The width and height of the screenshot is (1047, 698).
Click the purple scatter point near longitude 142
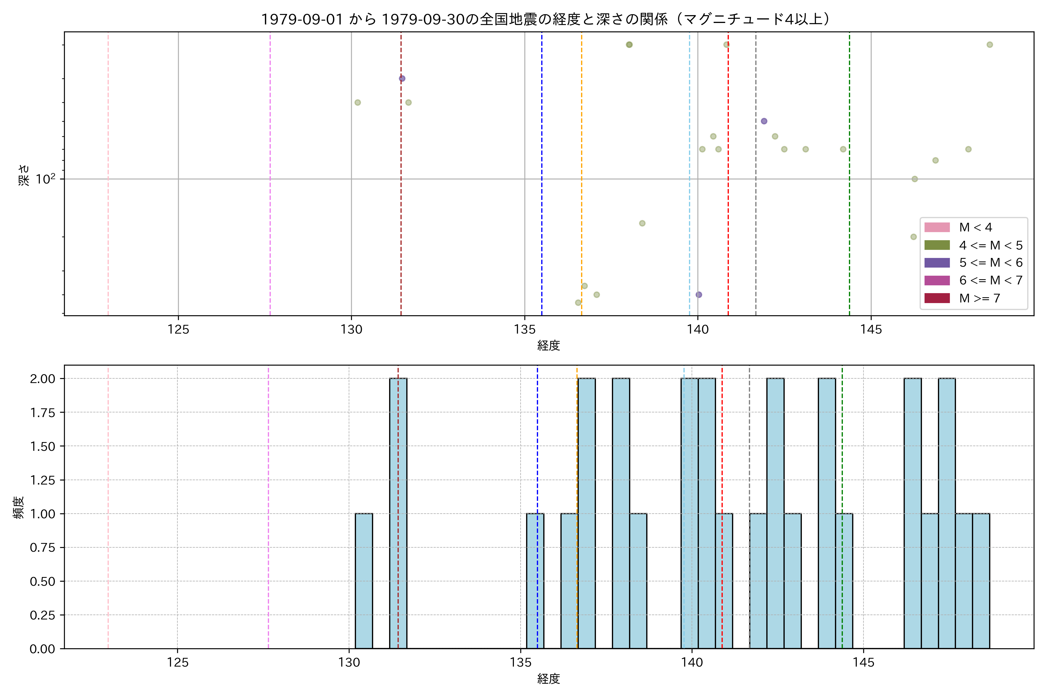[x=764, y=121]
